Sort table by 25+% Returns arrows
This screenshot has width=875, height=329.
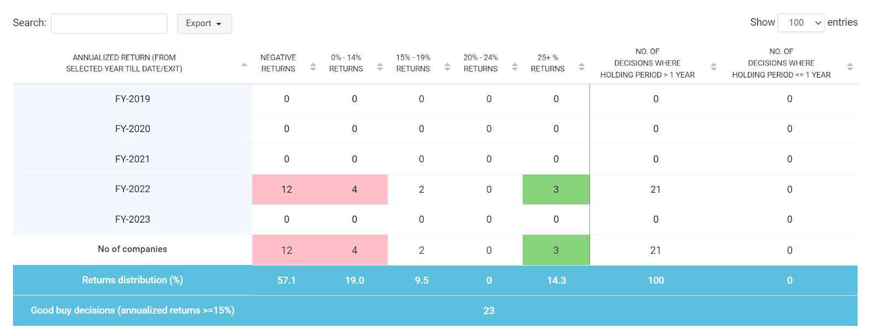(581, 67)
